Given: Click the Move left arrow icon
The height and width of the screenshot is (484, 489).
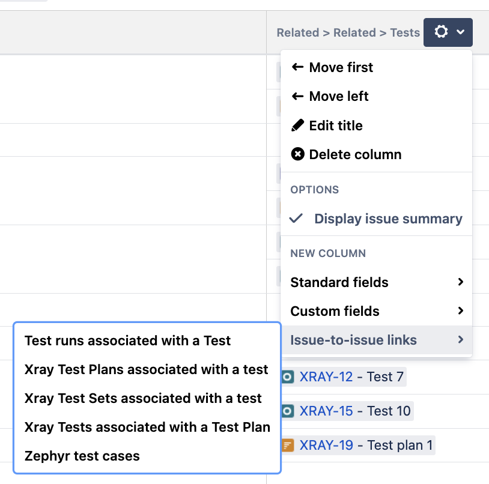Looking at the screenshot, I should coord(297,96).
